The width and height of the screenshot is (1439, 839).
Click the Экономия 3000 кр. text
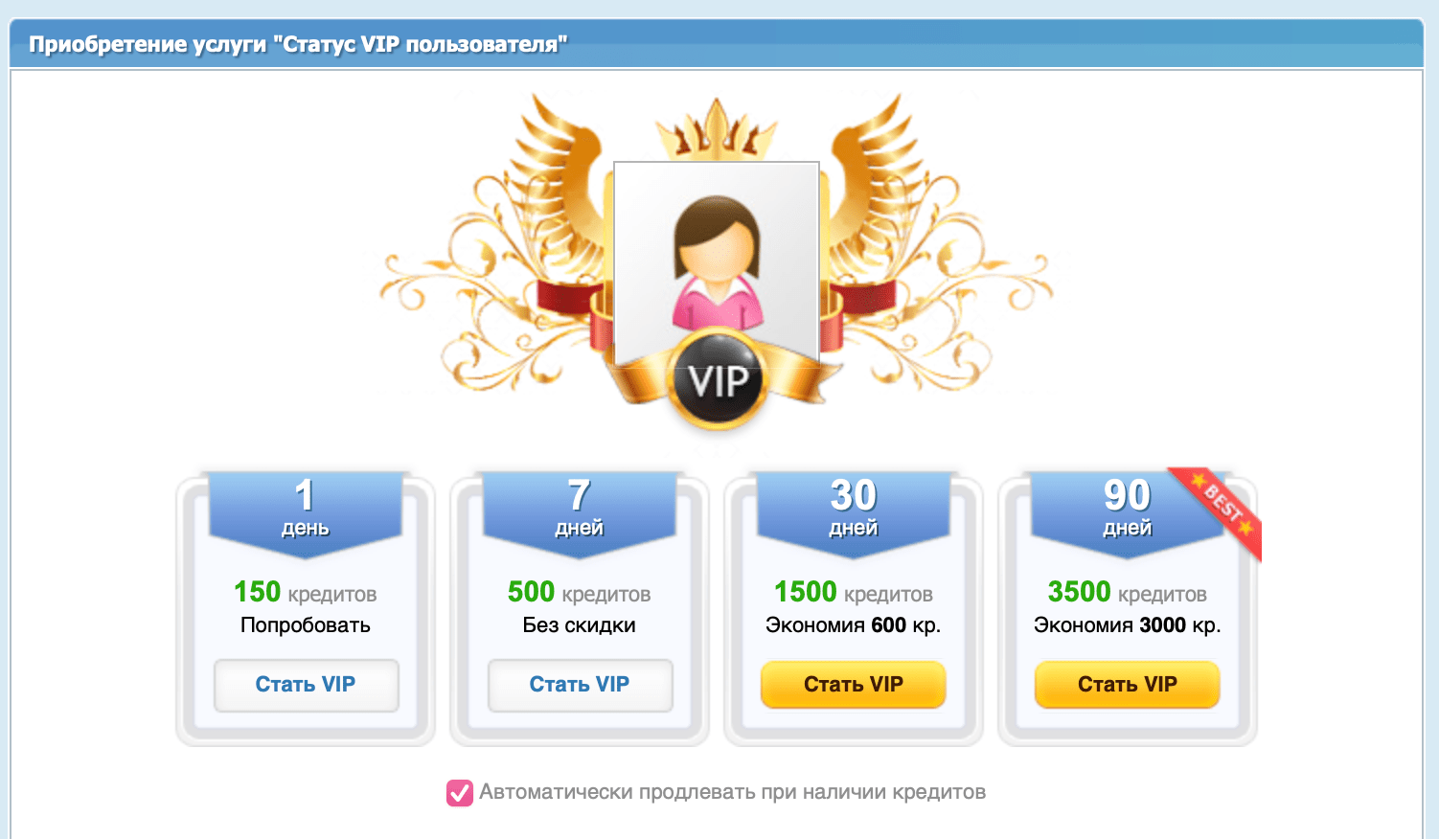[x=1127, y=625]
